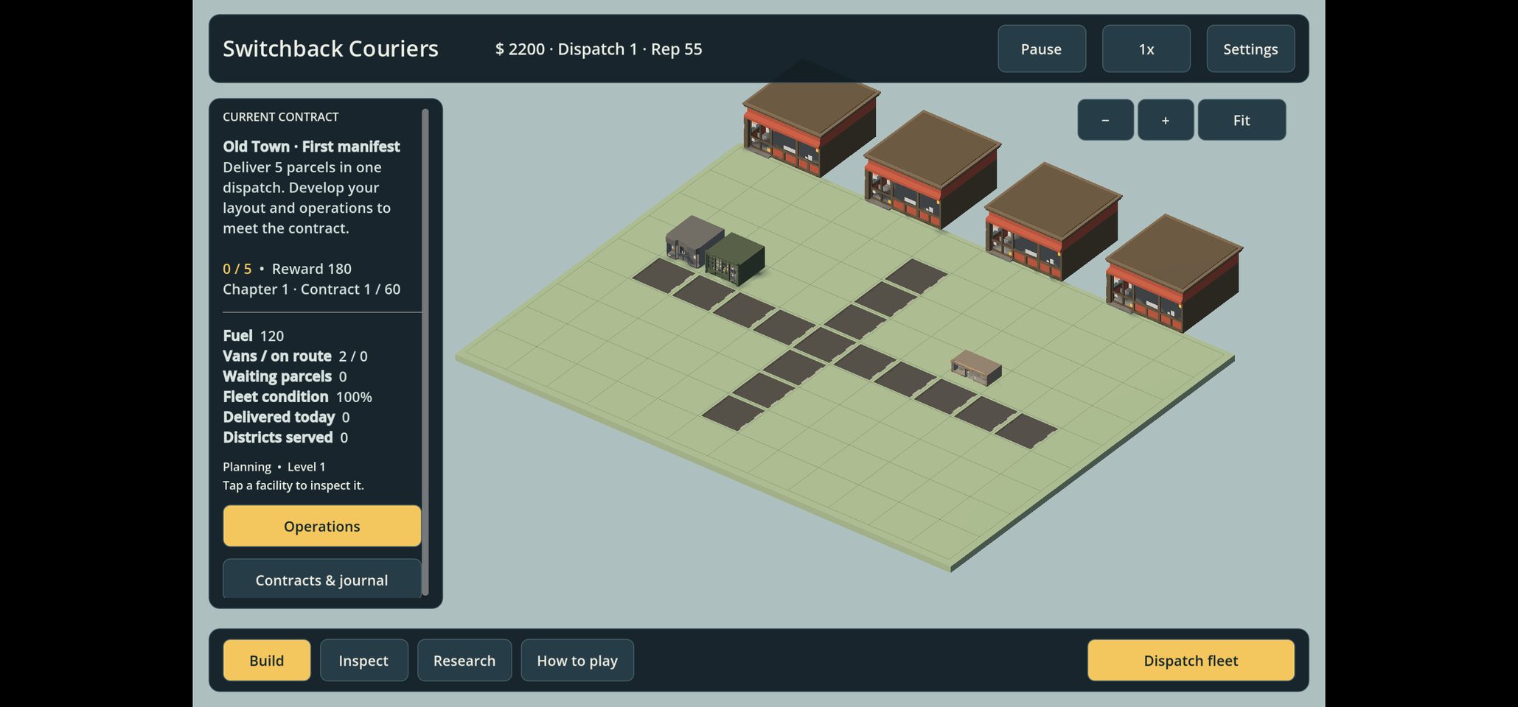Click the road tile beside the grey depot
This screenshot has height=707, width=1518.
click(663, 275)
